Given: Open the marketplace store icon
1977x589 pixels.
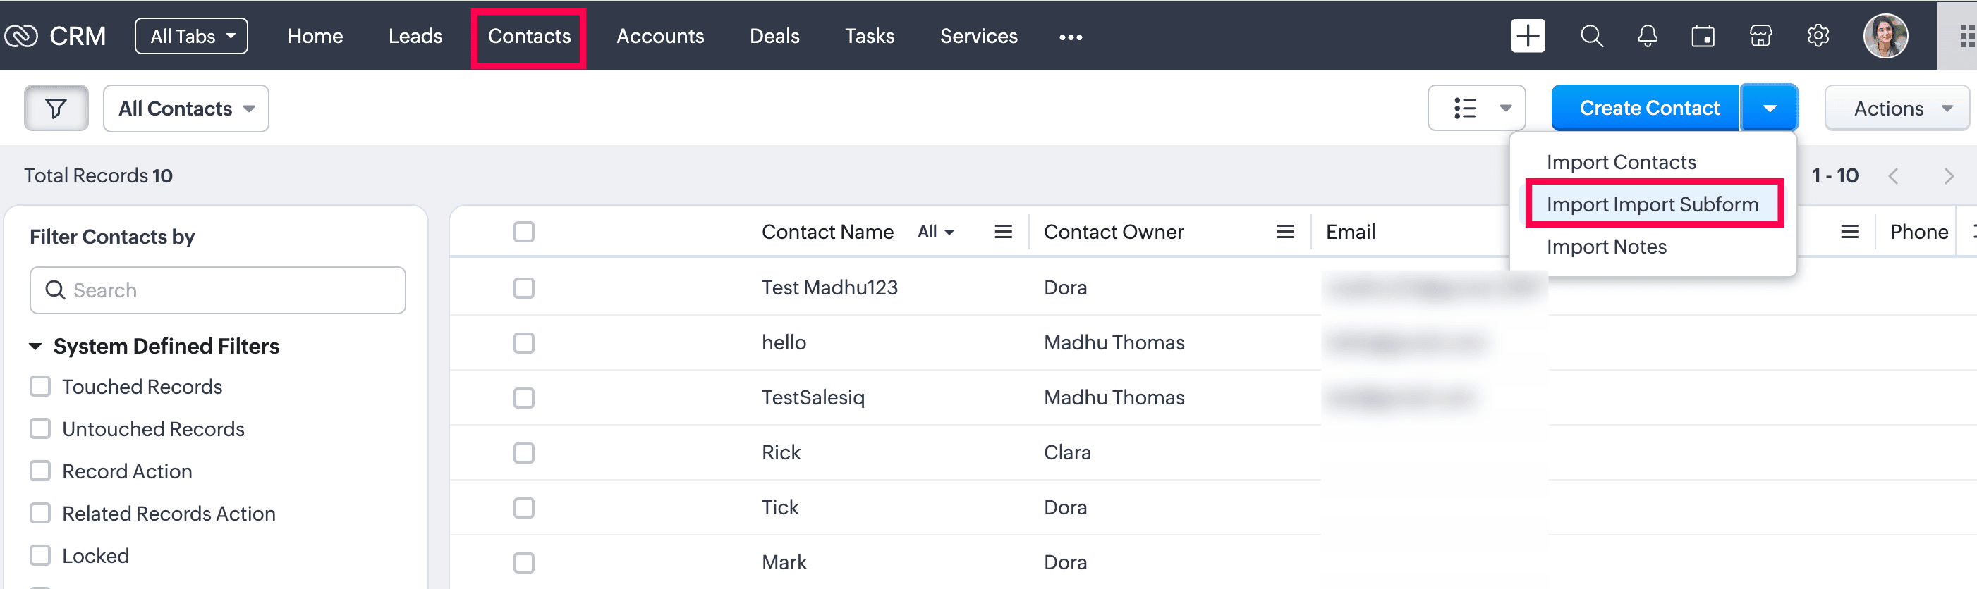Looking at the screenshot, I should (1760, 36).
